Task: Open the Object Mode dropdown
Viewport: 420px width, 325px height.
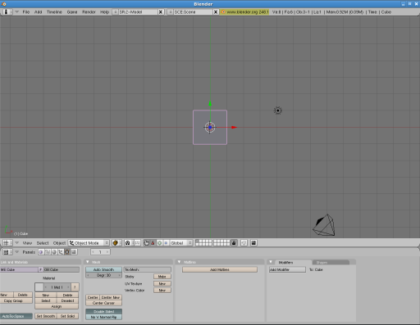Action: click(x=89, y=243)
